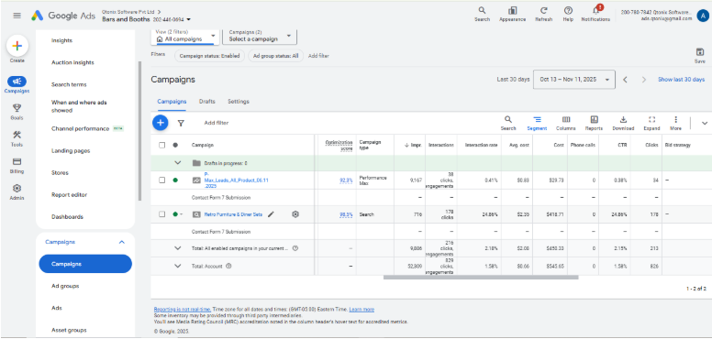Viewport: 712px width, 339px height.
Task: Click the side navigation vertical scrollbar
Action: [139, 130]
